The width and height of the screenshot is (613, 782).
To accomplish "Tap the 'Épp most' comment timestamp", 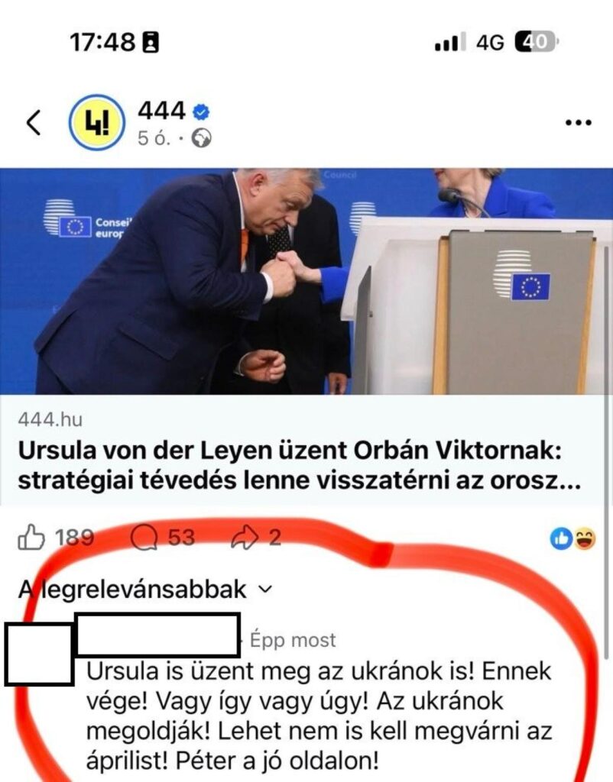I will 293,640.
